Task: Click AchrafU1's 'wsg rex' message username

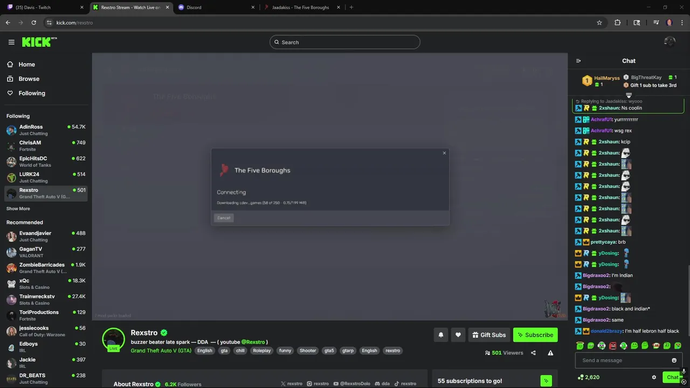Action: (602, 130)
